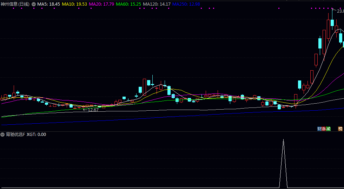Click the orange 榜 ranking marker icon
This screenshot has width=344, height=189.
(340, 129)
